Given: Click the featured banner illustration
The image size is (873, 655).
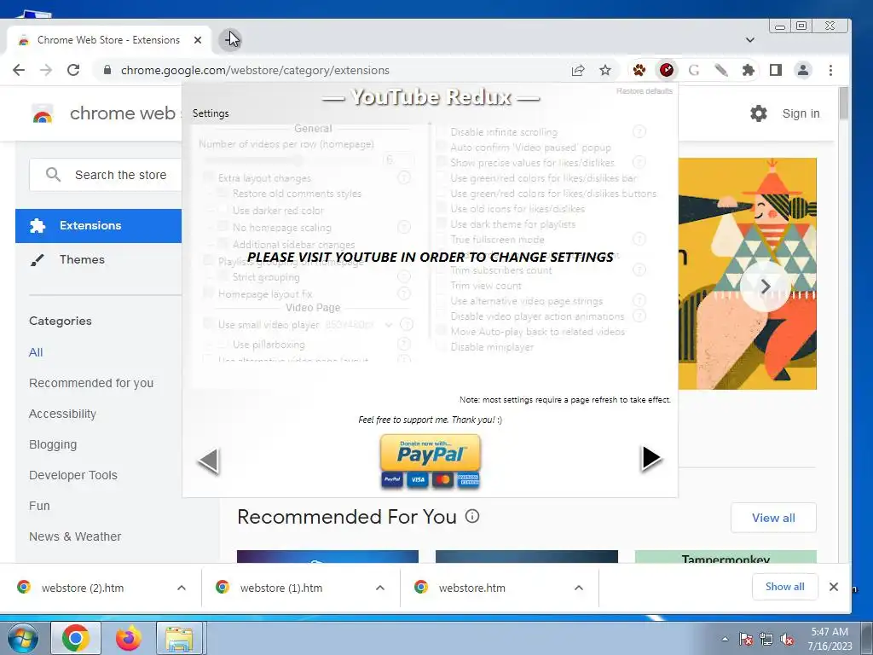Looking at the screenshot, I should pyautogui.click(x=747, y=274).
